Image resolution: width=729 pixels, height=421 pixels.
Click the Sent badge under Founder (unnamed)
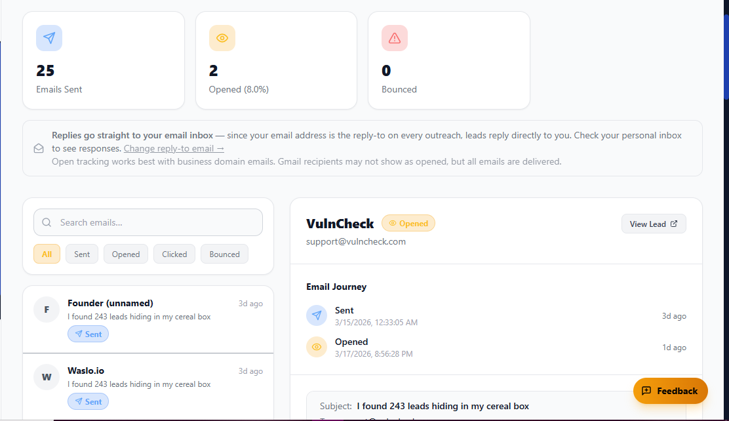[88, 334]
